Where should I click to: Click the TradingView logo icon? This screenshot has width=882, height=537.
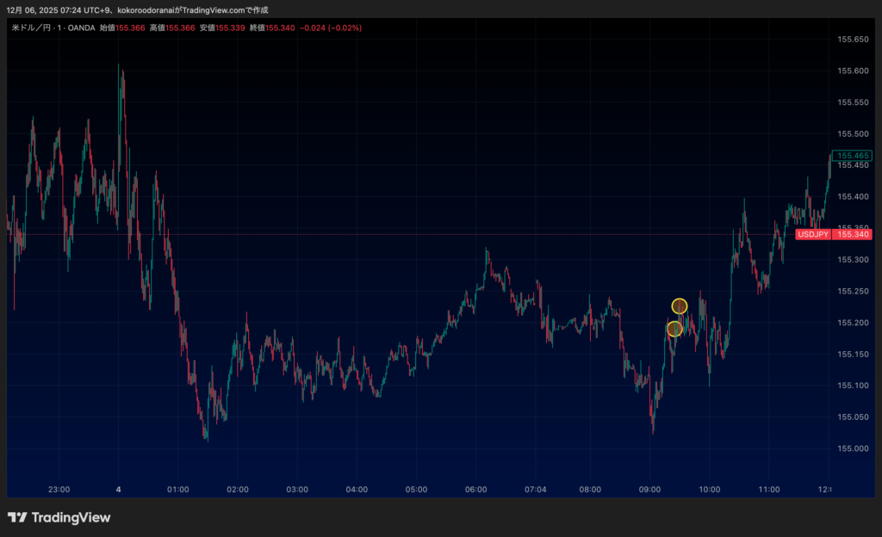click(17, 517)
